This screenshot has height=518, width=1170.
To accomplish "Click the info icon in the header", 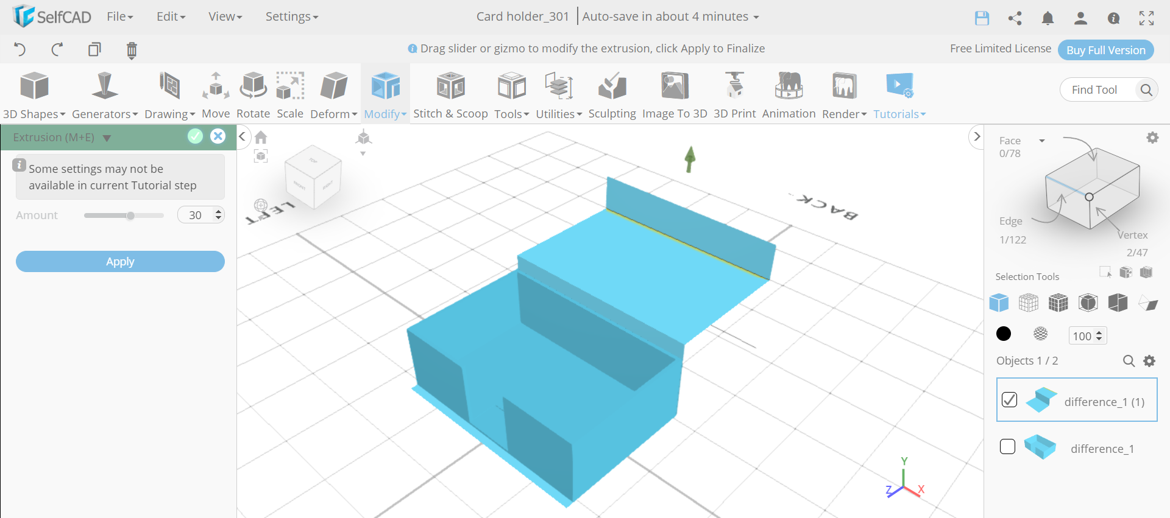I will pyautogui.click(x=1113, y=18).
